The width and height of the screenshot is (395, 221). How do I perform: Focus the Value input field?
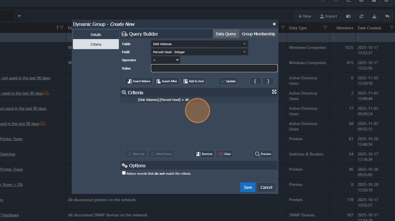pyautogui.click(x=214, y=68)
